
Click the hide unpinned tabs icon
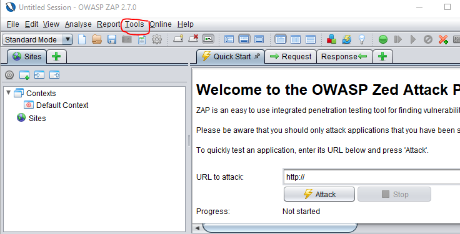point(193,39)
